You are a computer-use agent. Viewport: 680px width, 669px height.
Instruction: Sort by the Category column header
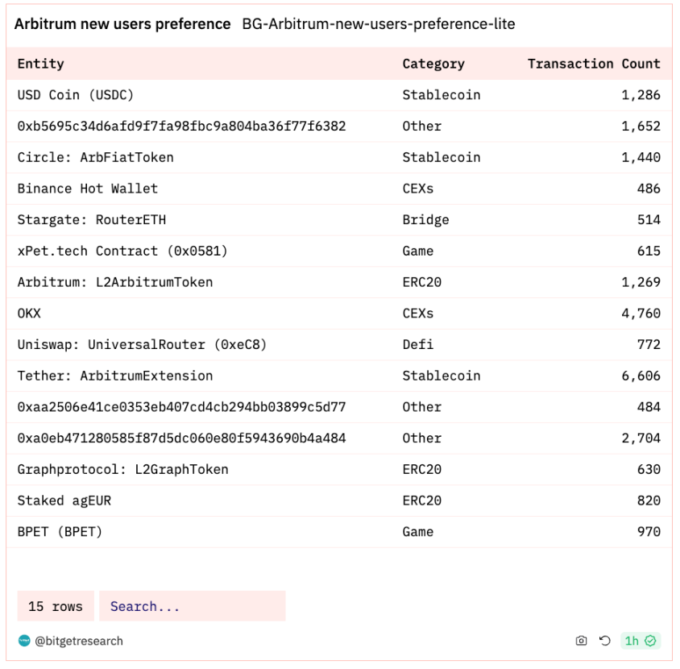[433, 64]
